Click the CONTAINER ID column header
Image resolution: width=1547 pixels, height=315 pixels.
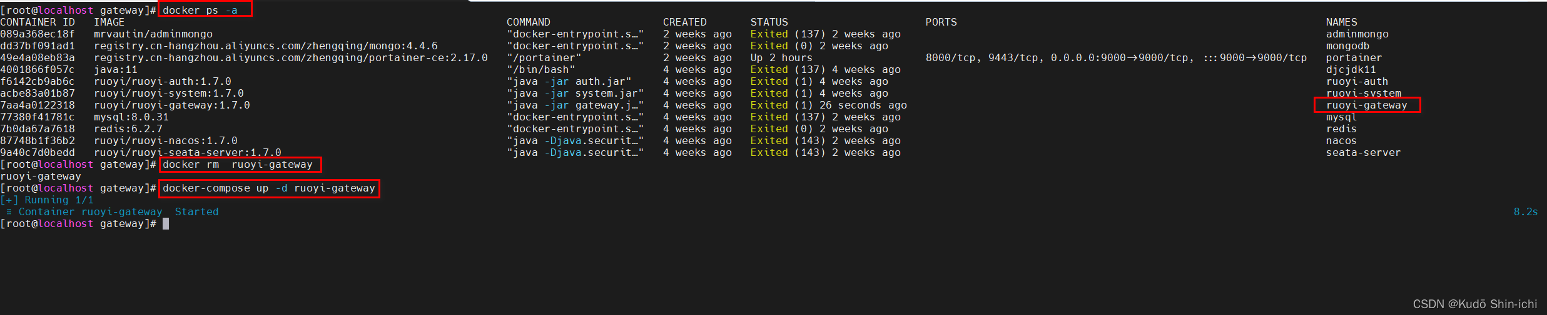tap(38, 22)
